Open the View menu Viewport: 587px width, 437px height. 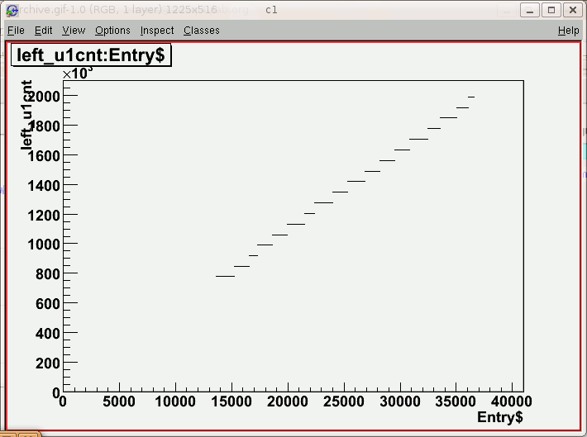click(x=74, y=31)
